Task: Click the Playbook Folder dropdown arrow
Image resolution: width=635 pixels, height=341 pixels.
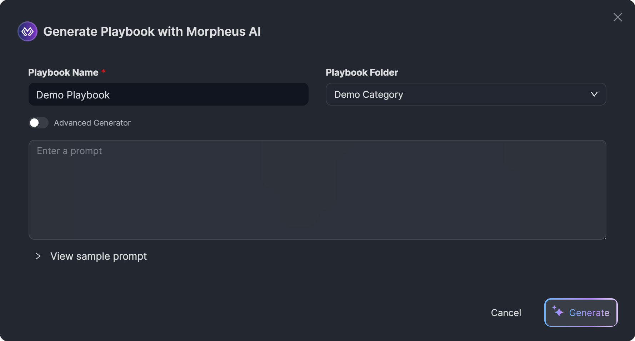Action: [594, 94]
